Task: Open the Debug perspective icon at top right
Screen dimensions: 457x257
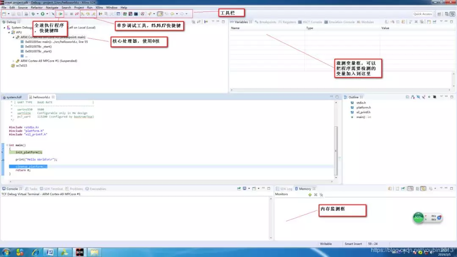Action: pyautogui.click(x=452, y=14)
